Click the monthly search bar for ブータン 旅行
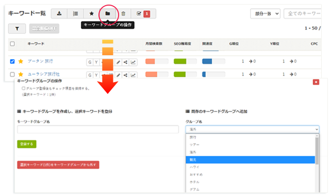The width and height of the screenshot is (332, 196). coord(157,61)
